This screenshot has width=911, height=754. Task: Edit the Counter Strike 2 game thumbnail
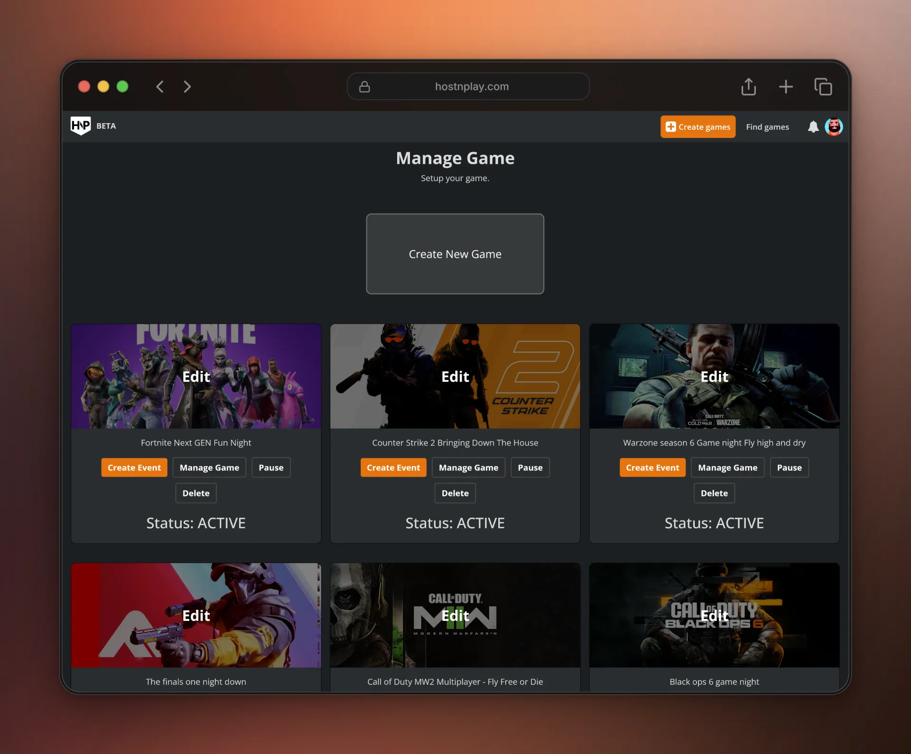pyautogui.click(x=455, y=376)
